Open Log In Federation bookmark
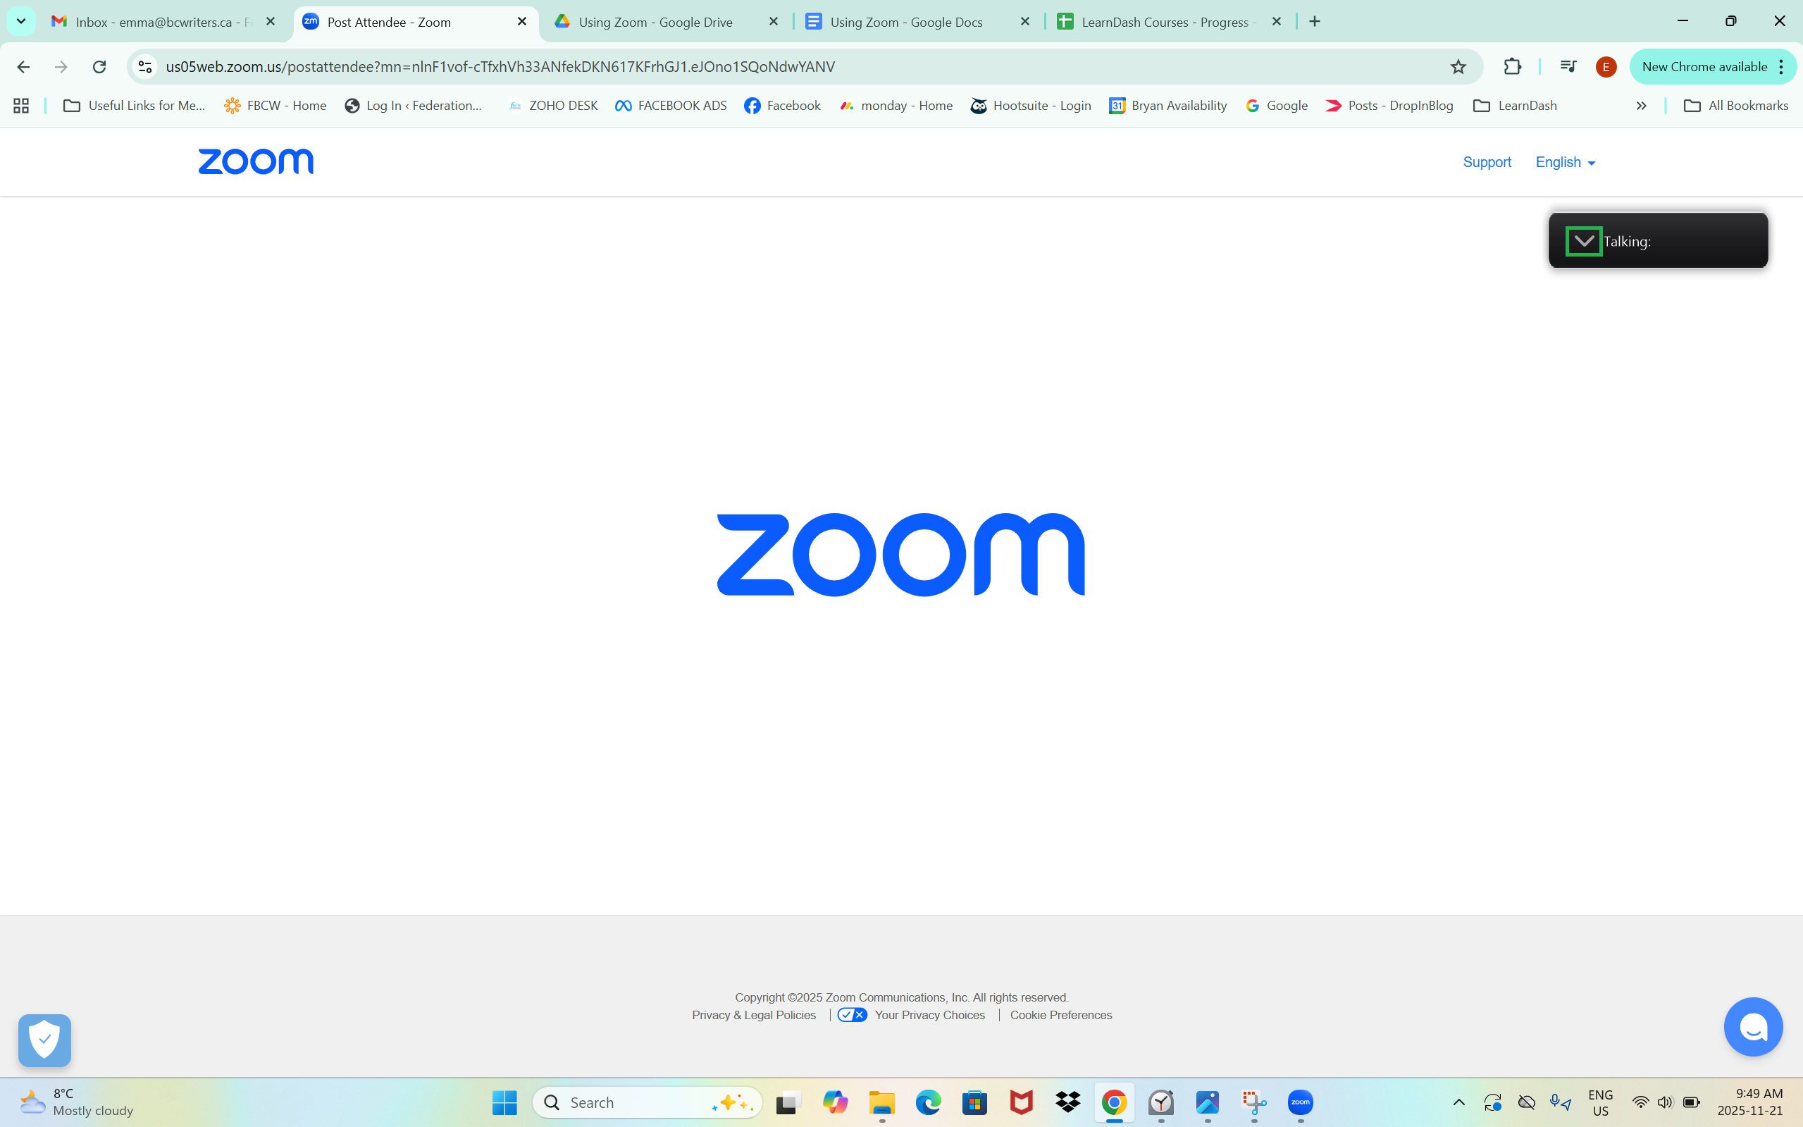Image resolution: width=1803 pixels, height=1127 pixels. (414, 106)
